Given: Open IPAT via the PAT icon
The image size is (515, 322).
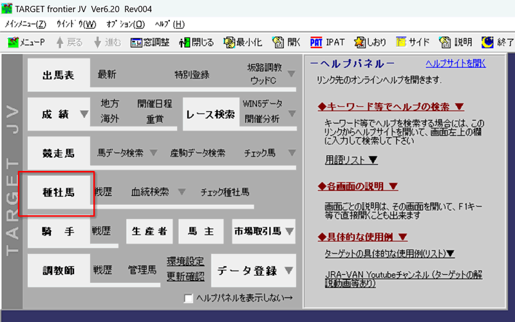Looking at the screenshot, I should (316, 42).
